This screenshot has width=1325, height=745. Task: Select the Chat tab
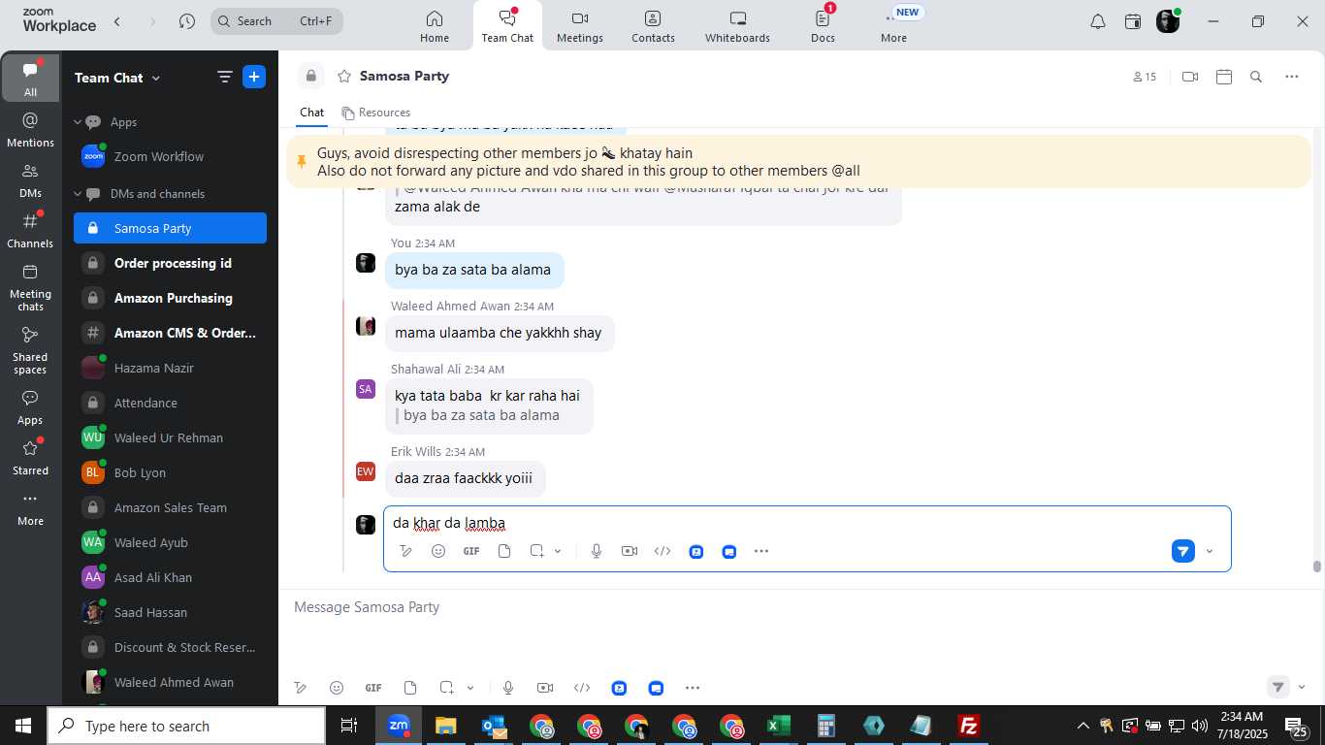click(x=311, y=113)
